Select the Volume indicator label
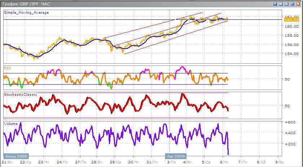Screen dimensions: 303x167 pyautogui.click(x=11, y=123)
